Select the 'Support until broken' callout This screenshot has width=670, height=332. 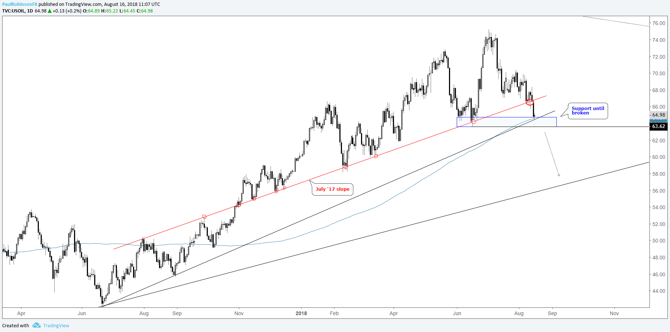click(588, 111)
